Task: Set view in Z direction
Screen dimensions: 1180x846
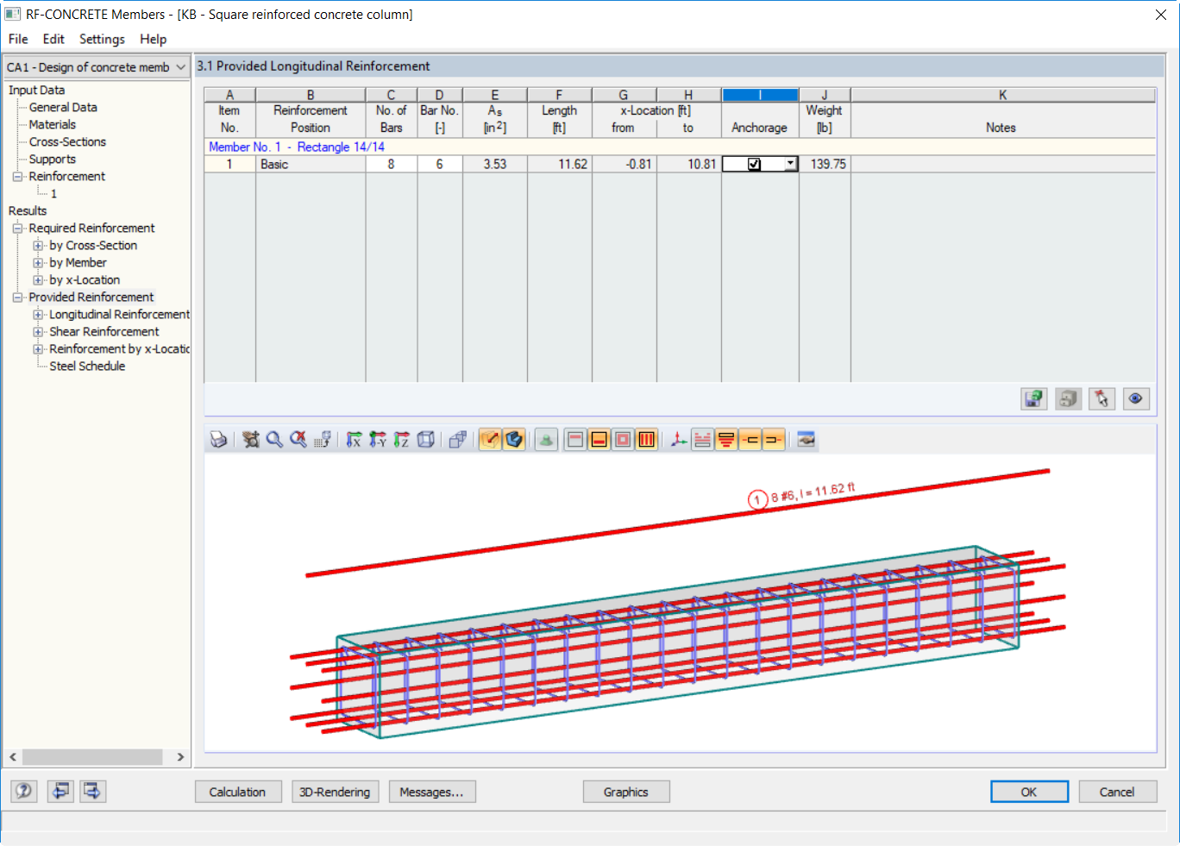Action: tap(401, 440)
